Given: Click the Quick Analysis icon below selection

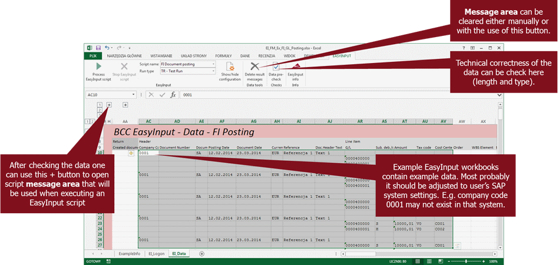Looking at the screenshot, I should (458, 246).
